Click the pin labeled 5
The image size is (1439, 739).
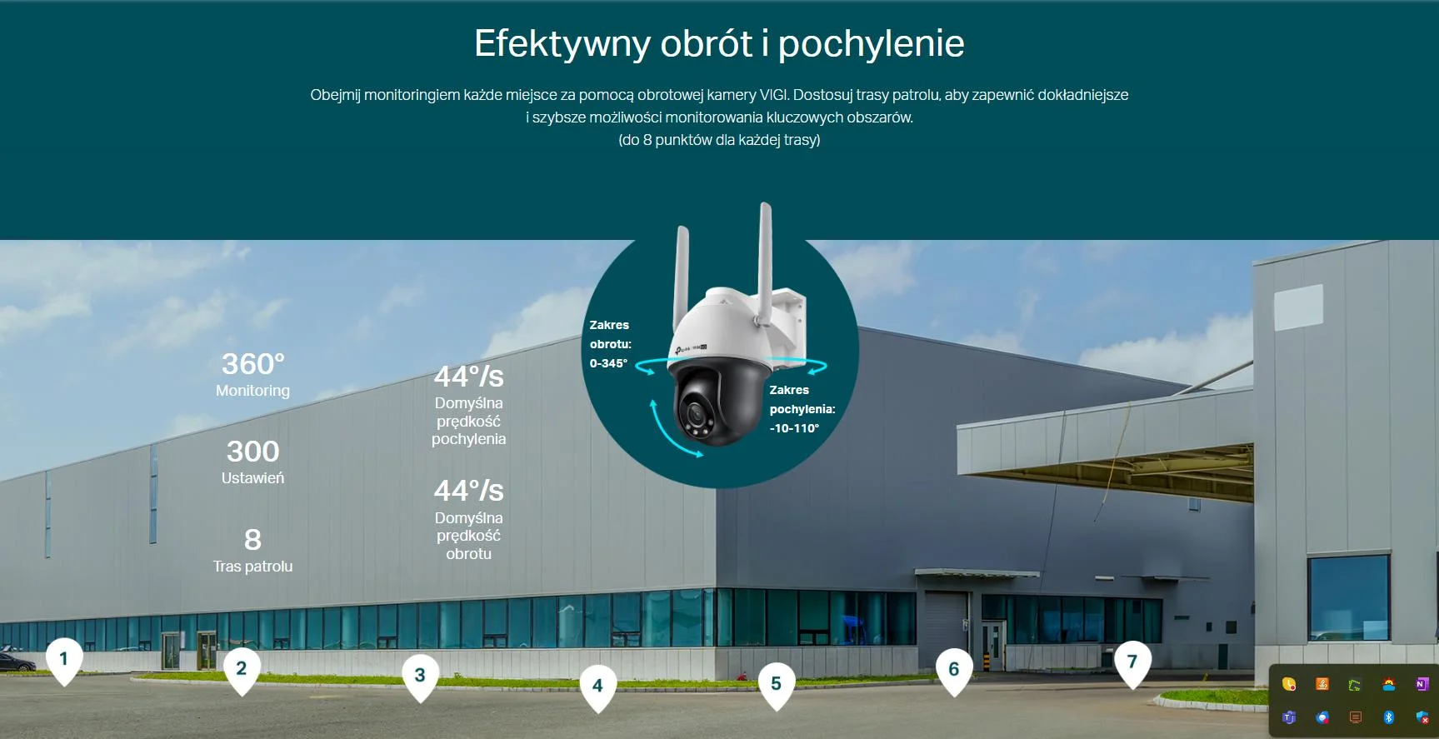tap(776, 684)
